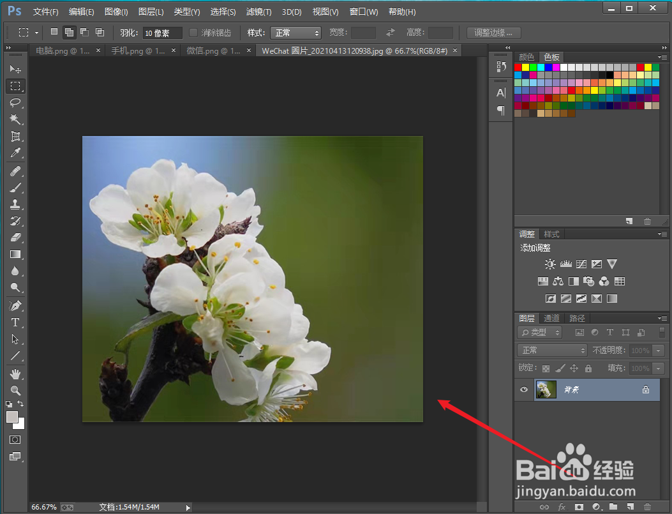Toggle lock all in Layers panel
672x514 pixels.
click(588, 368)
